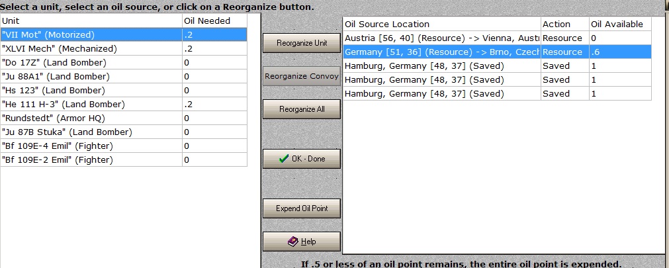Select the "Bf 109E-2 Emil" Fighter row
This screenshot has width=669, height=268.
point(124,160)
